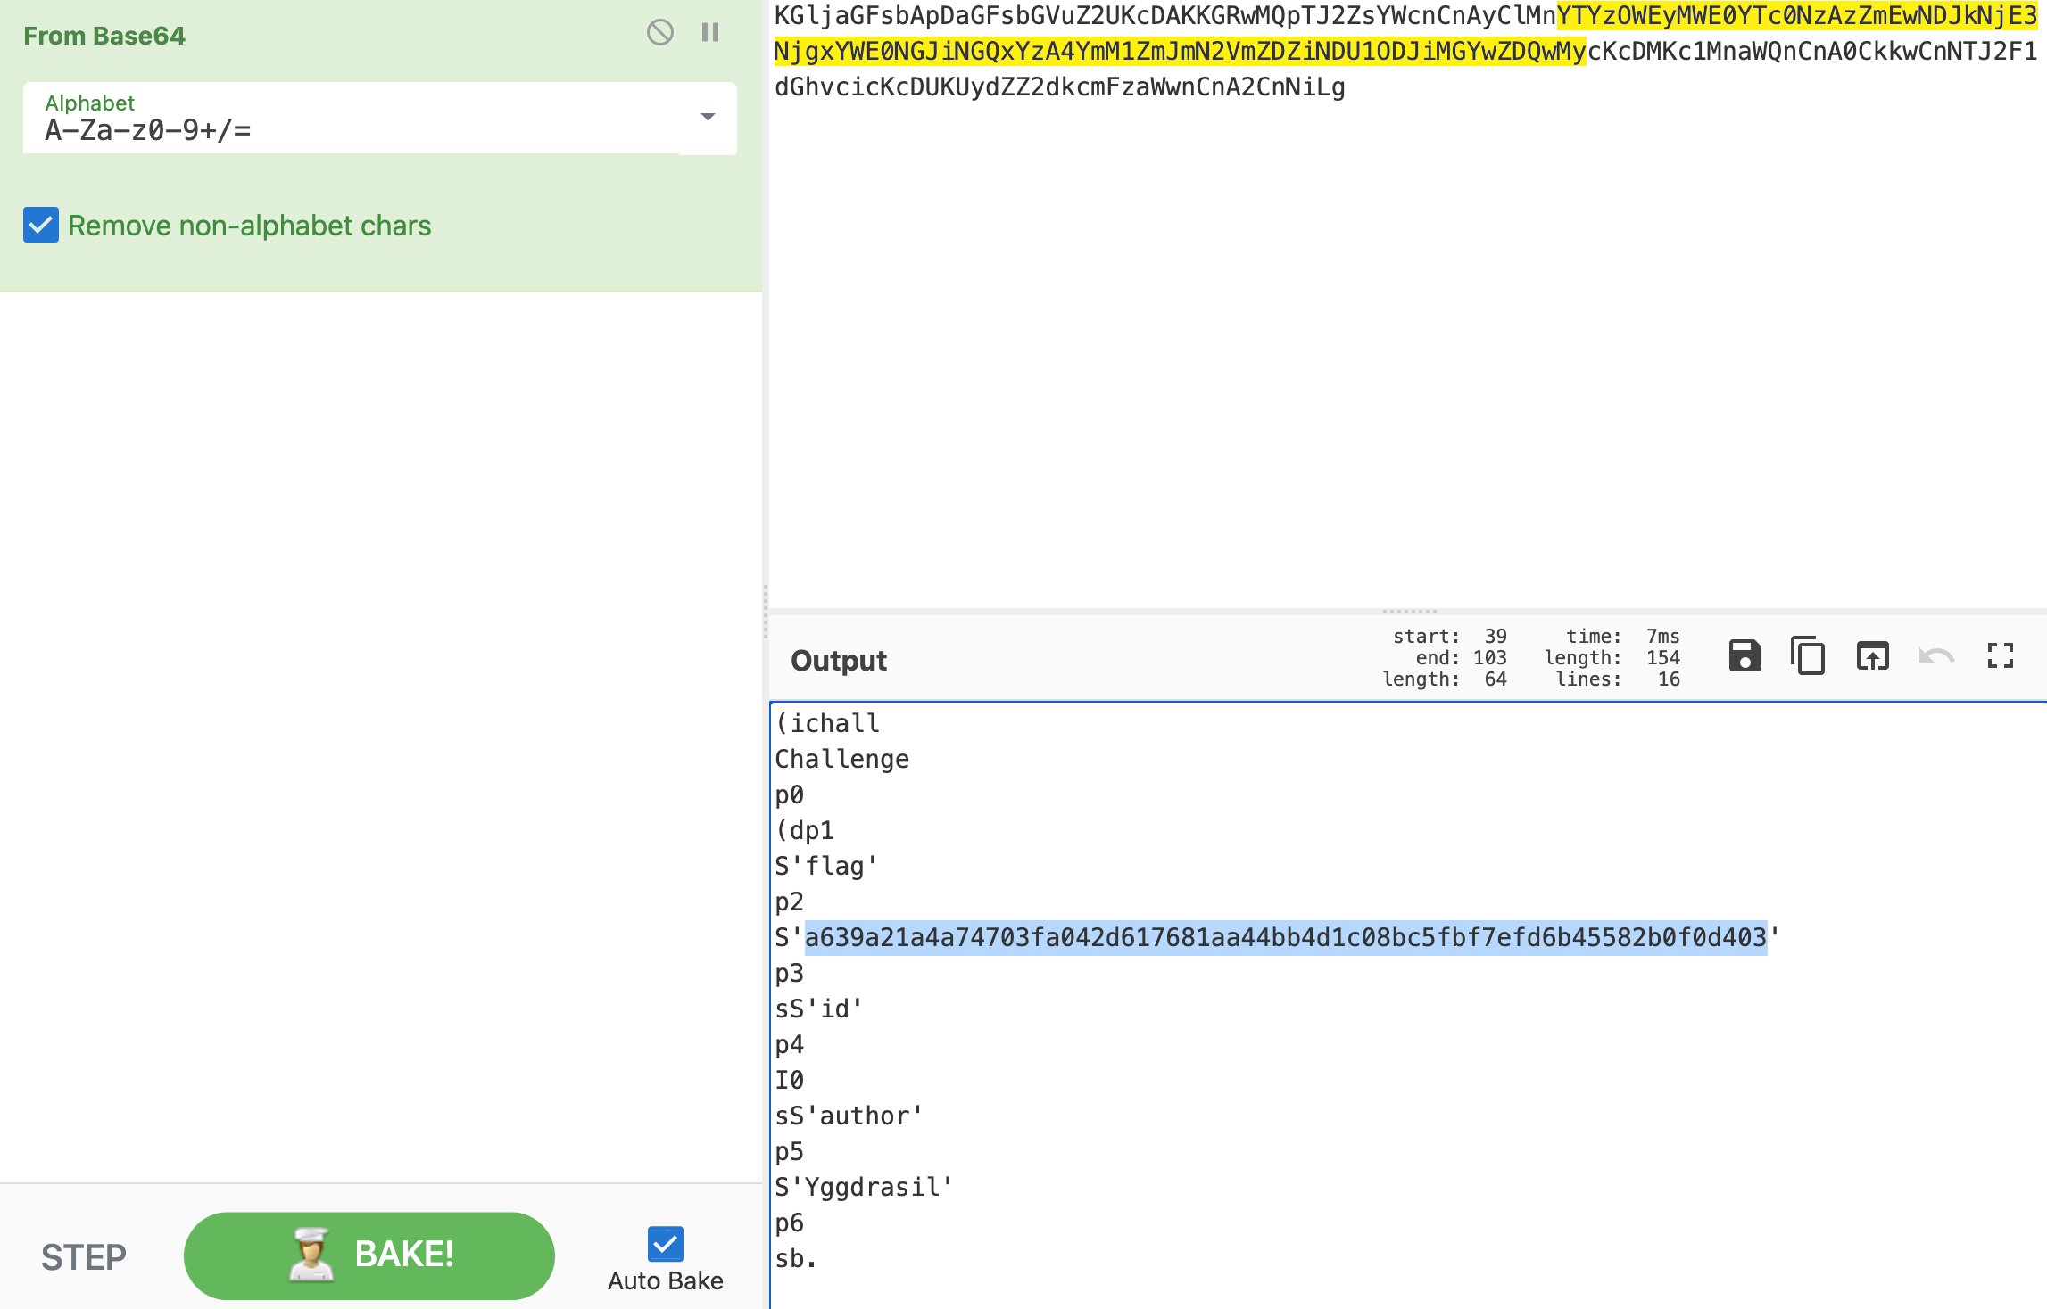Maximise the output pane
The width and height of the screenshot is (2047, 1309).
pyautogui.click(x=2001, y=656)
